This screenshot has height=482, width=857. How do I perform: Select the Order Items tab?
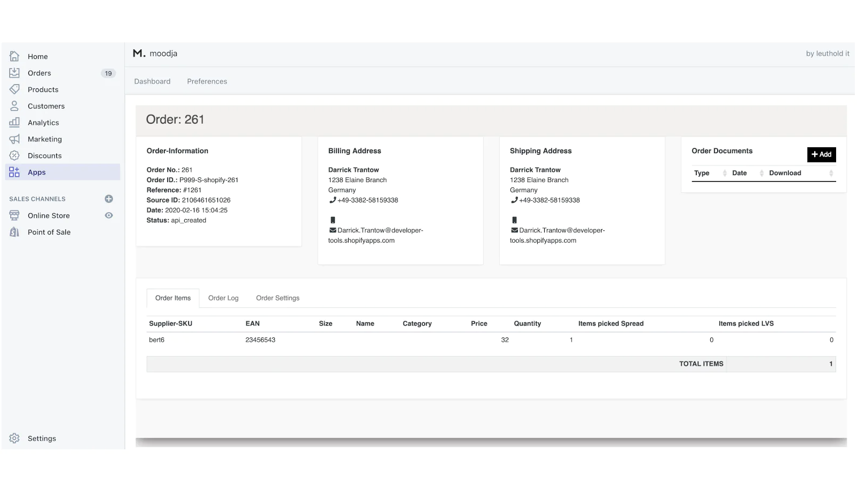[173, 298]
